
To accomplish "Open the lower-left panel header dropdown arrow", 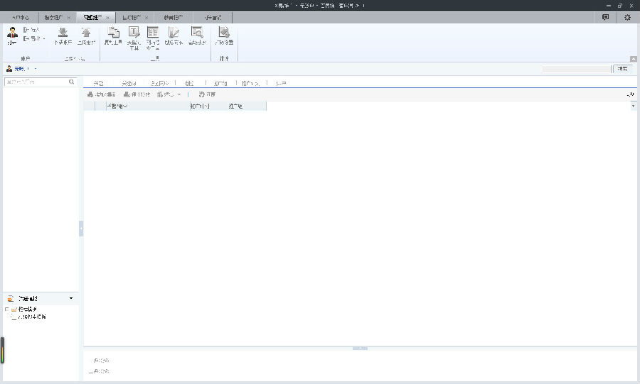I will (71, 299).
